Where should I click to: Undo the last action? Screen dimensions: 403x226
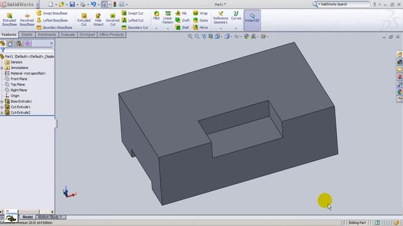pos(94,4)
